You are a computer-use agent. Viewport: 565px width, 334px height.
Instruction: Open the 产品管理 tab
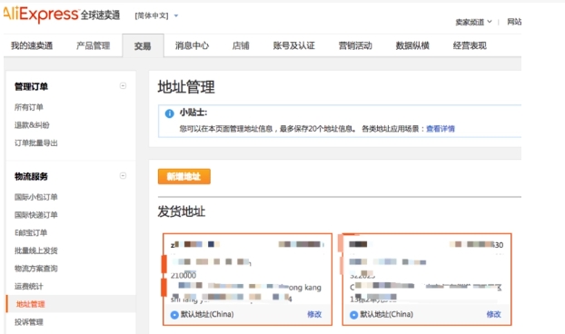[x=93, y=45]
